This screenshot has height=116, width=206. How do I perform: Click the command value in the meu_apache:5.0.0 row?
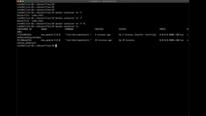pyautogui.click(x=78, y=35)
